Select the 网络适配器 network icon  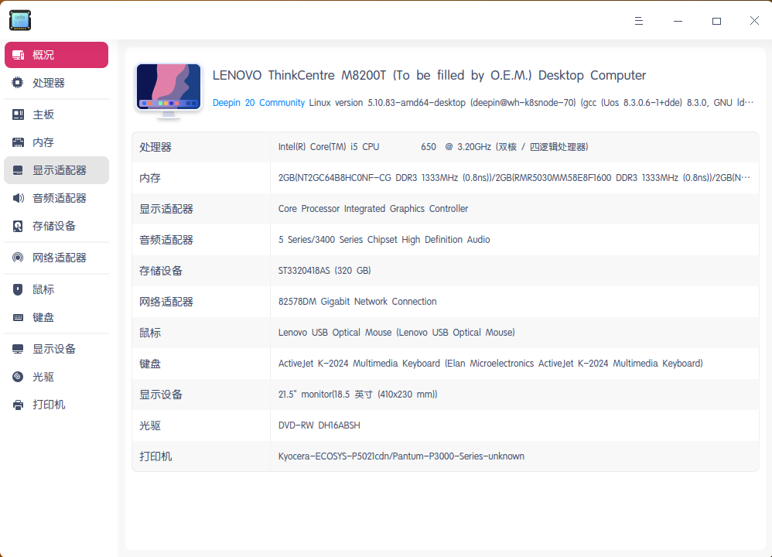[x=17, y=258]
